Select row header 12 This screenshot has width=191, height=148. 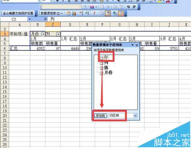pyautogui.click(x=5, y=77)
